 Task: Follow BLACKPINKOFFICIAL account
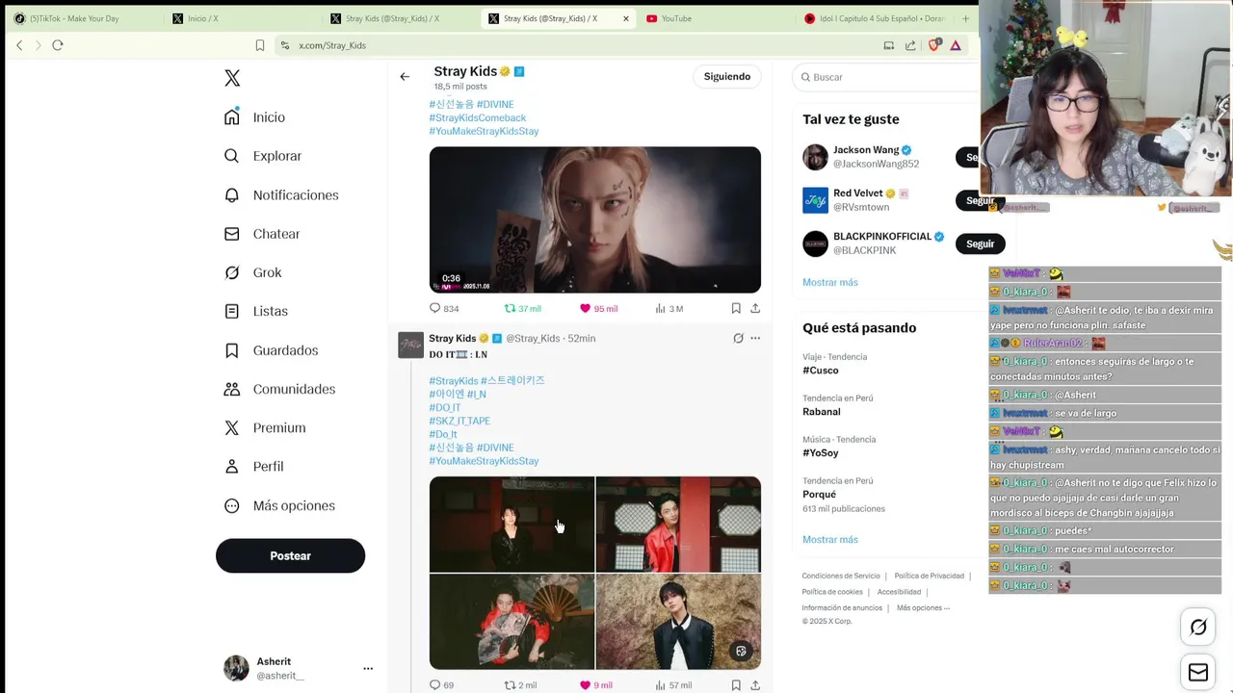[x=980, y=244]
